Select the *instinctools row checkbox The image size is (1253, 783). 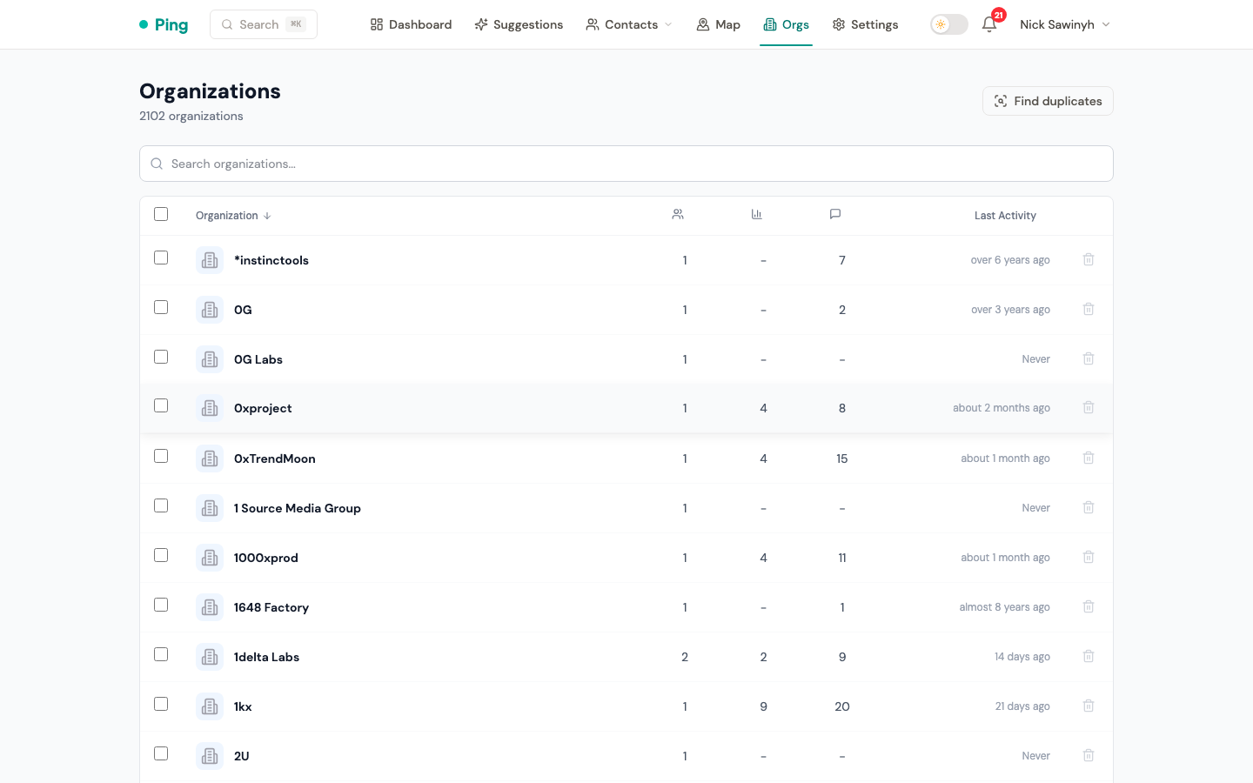pyautogui.click(x=161, y=258)
